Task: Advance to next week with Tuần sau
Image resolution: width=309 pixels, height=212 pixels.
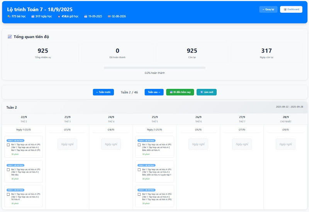Action: 154,92
